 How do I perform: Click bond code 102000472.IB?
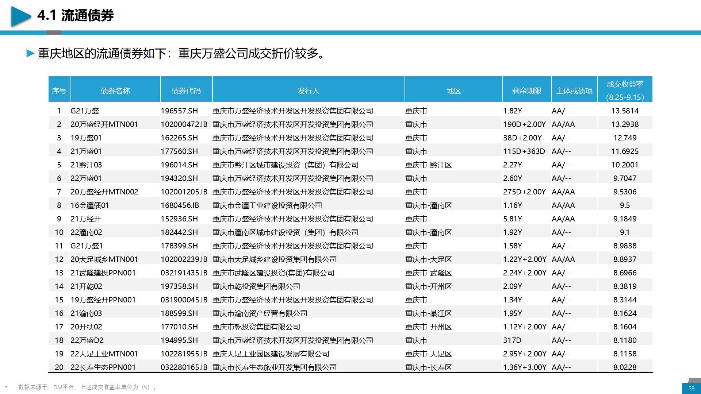[x=184, y=124]
